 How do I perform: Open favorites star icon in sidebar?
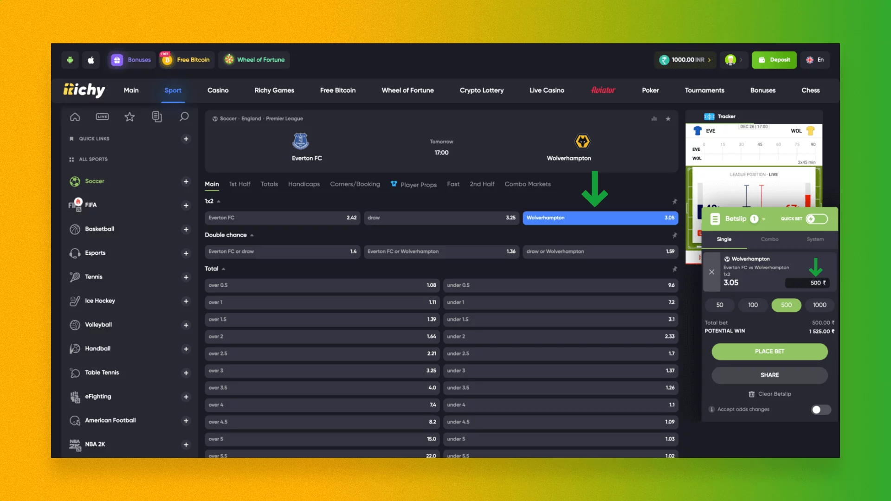pos(129,116)
